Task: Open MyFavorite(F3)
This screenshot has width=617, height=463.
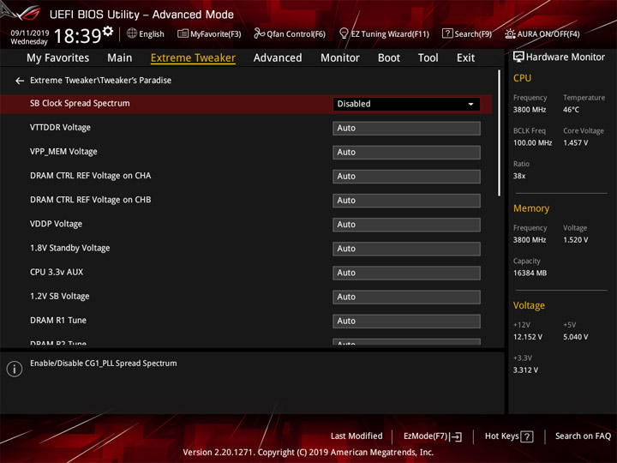Action: [x=209, y=33]
